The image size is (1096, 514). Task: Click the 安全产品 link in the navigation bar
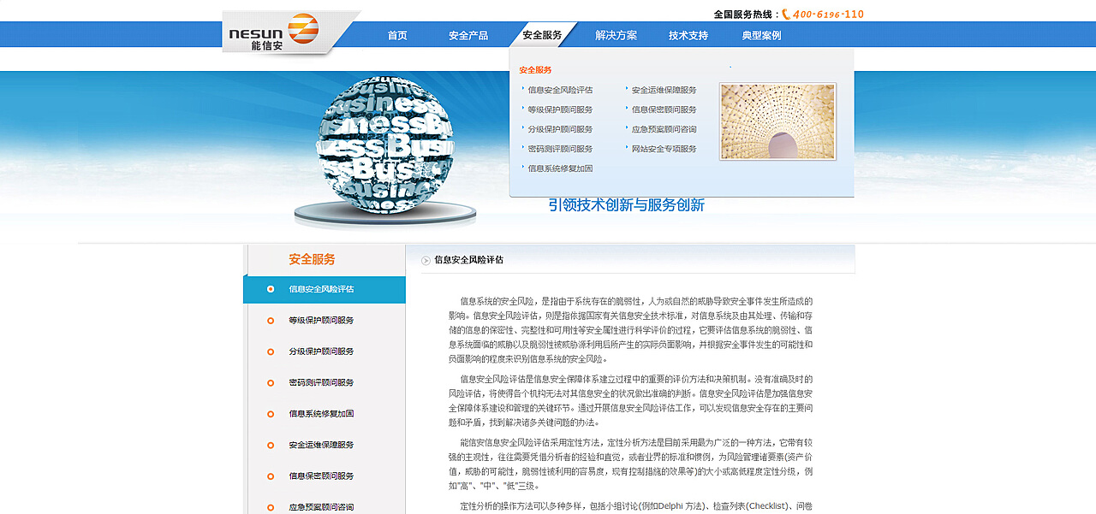(468, 34)
